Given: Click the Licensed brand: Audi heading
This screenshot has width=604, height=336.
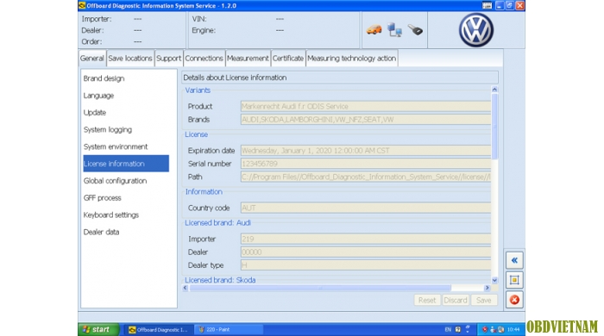Looking at the screenshot, I should click(x=217, y=223).
